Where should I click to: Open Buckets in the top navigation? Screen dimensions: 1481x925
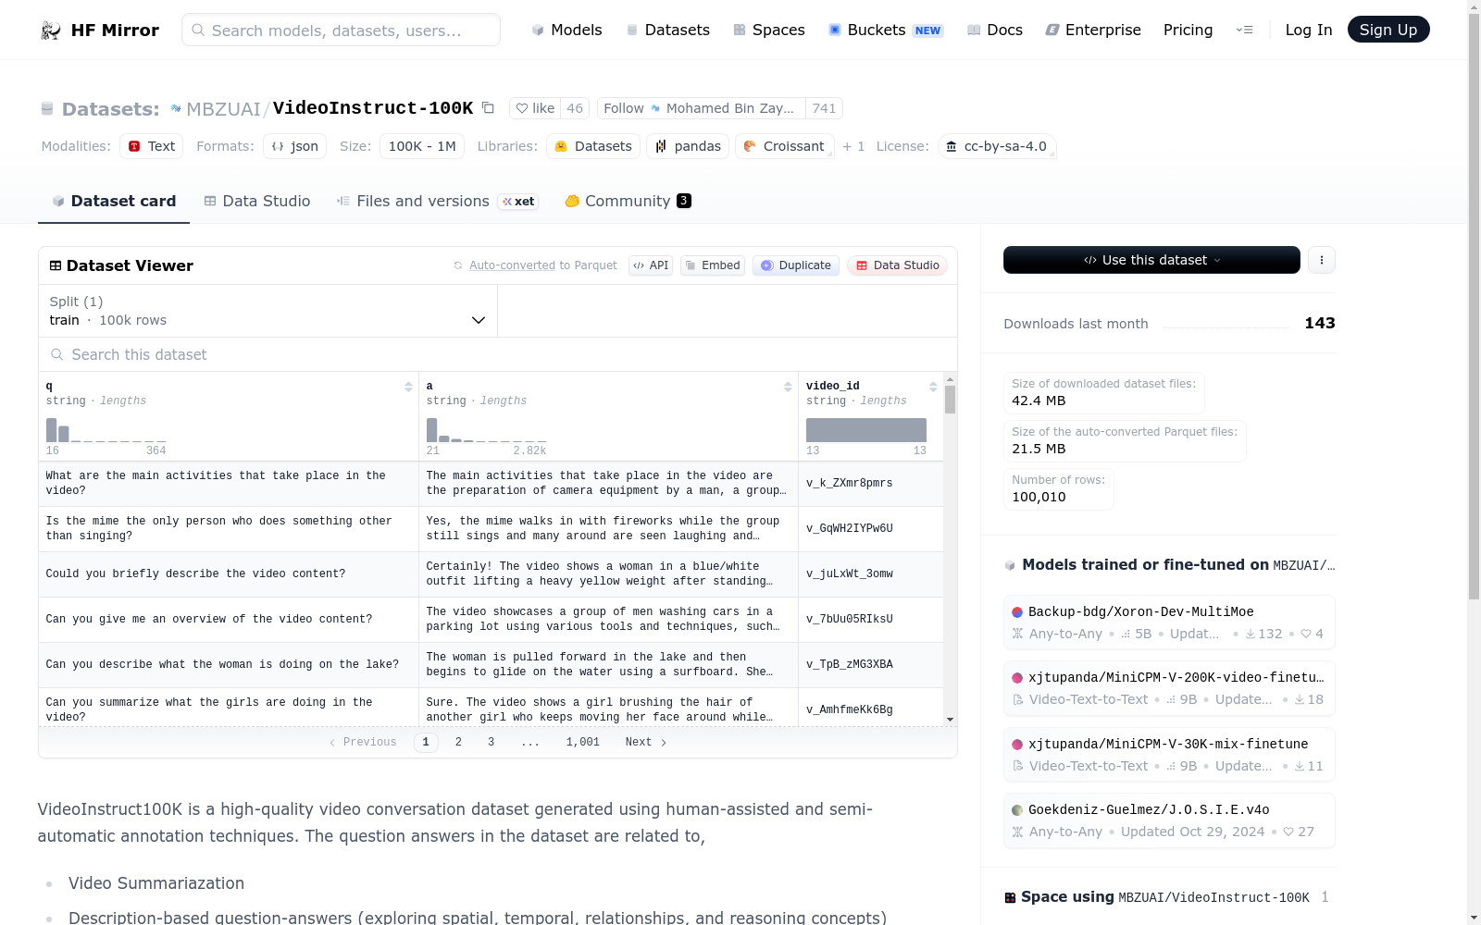point(886,30)
